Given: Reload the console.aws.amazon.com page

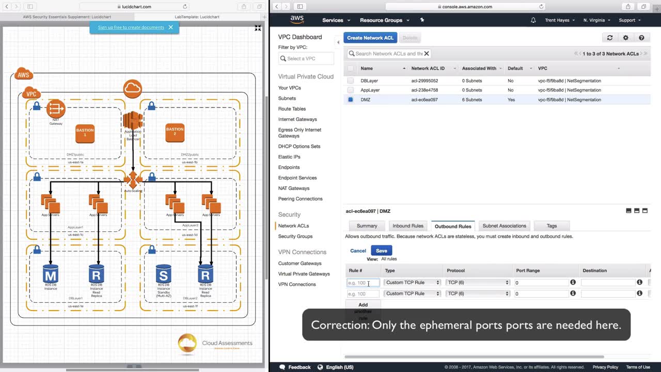Looking at the screenshot, I should [x=541, y=7].
